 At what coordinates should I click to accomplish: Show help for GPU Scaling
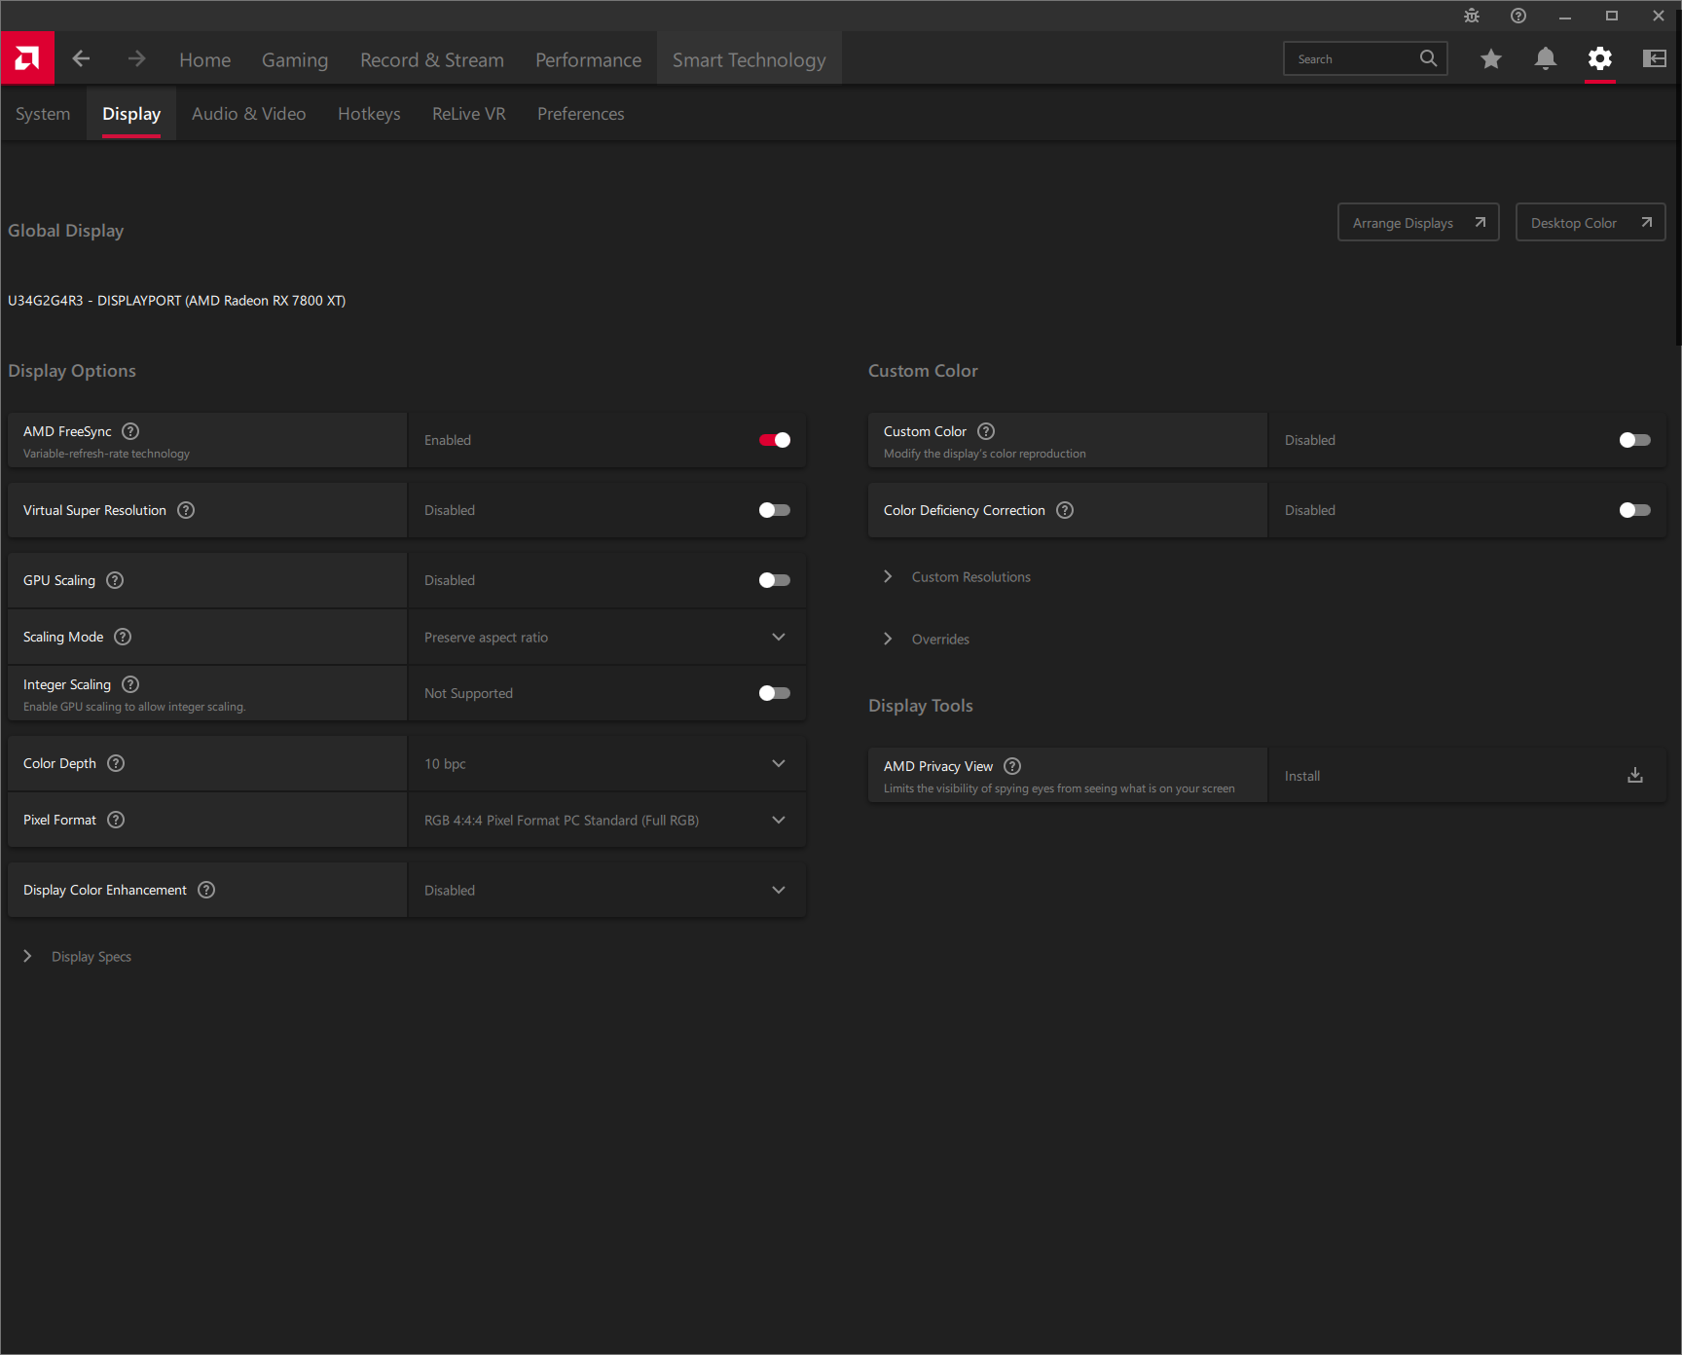[x=115, y=580]
